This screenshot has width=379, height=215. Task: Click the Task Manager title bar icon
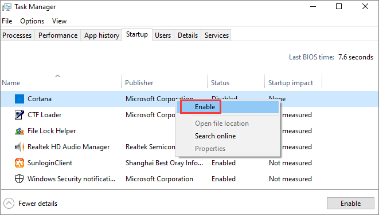(6, 7)
